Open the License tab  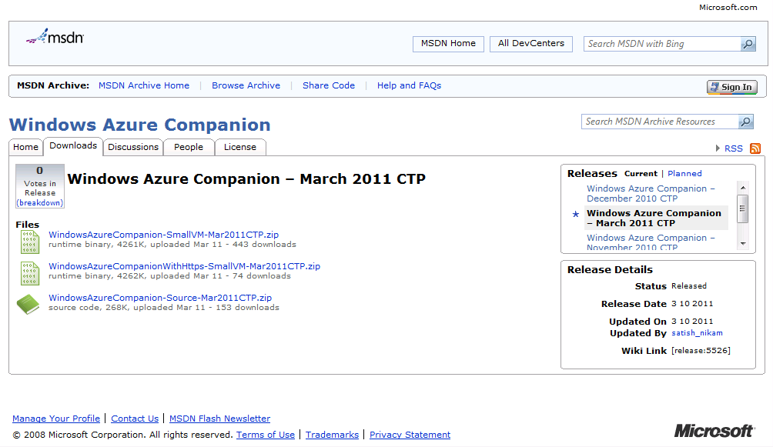click(240, 147)
